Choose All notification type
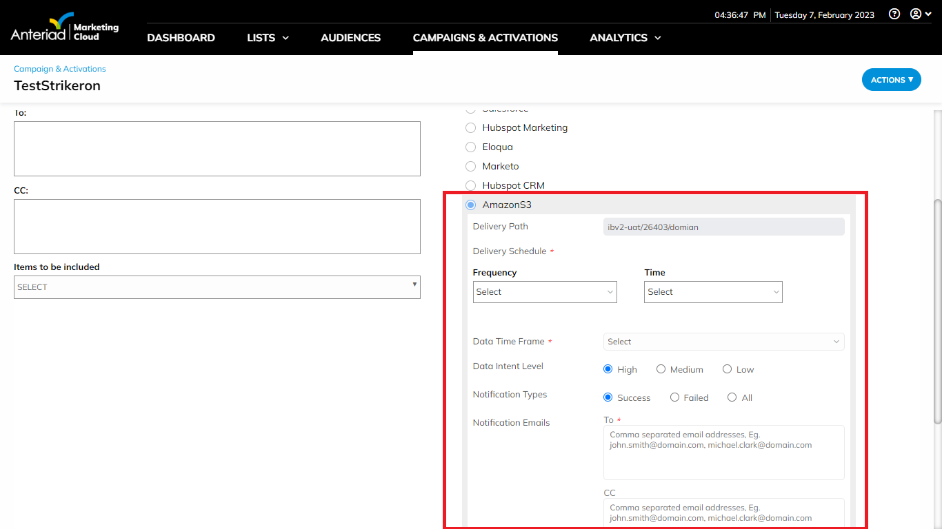942x529 pixels. [732, 397]
